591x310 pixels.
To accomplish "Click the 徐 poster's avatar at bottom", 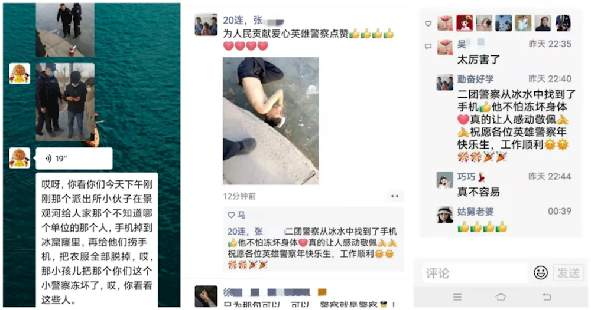I will point(206,296).
